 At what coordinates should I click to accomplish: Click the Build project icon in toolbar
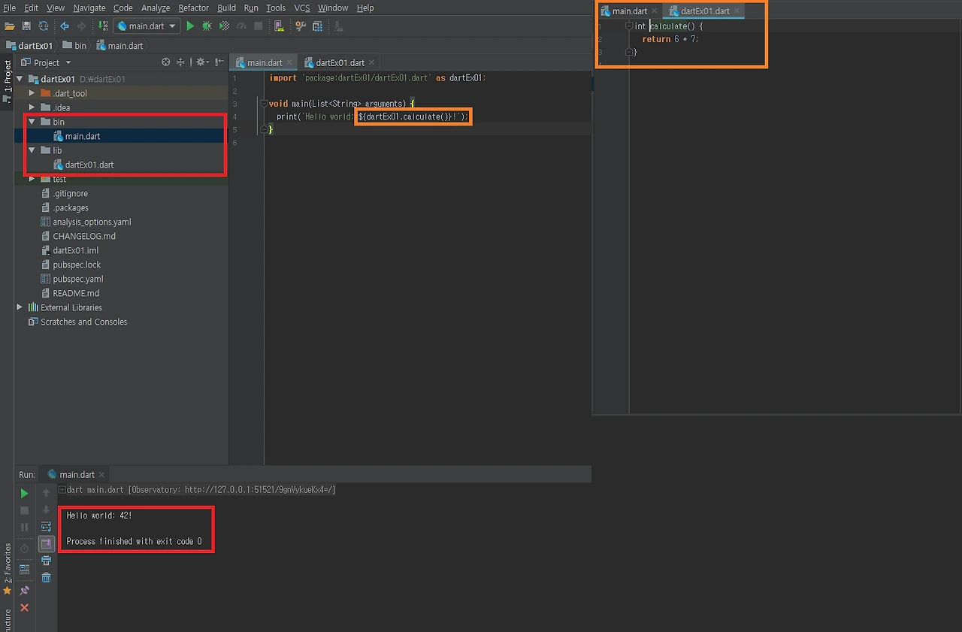point(103,26)
